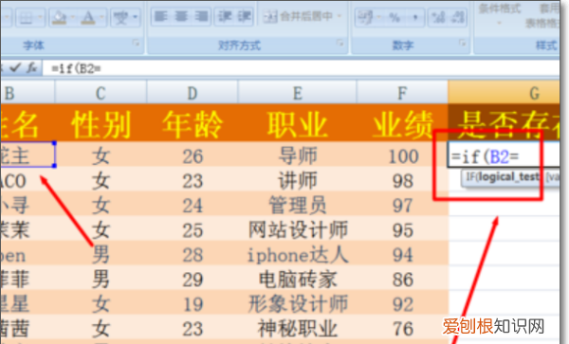
Task: Select the age cell with 26
Action: pyautogui.click(x=193, y=155)
